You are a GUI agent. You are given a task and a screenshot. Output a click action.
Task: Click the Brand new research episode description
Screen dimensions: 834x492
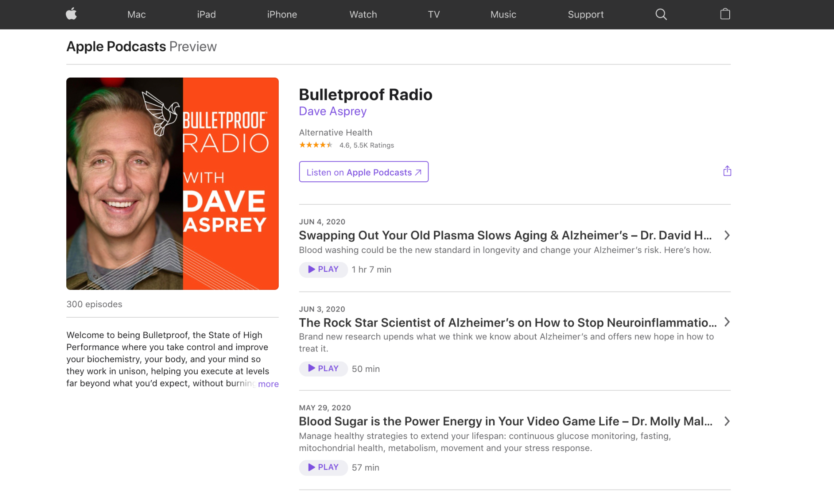coord(506,342)
